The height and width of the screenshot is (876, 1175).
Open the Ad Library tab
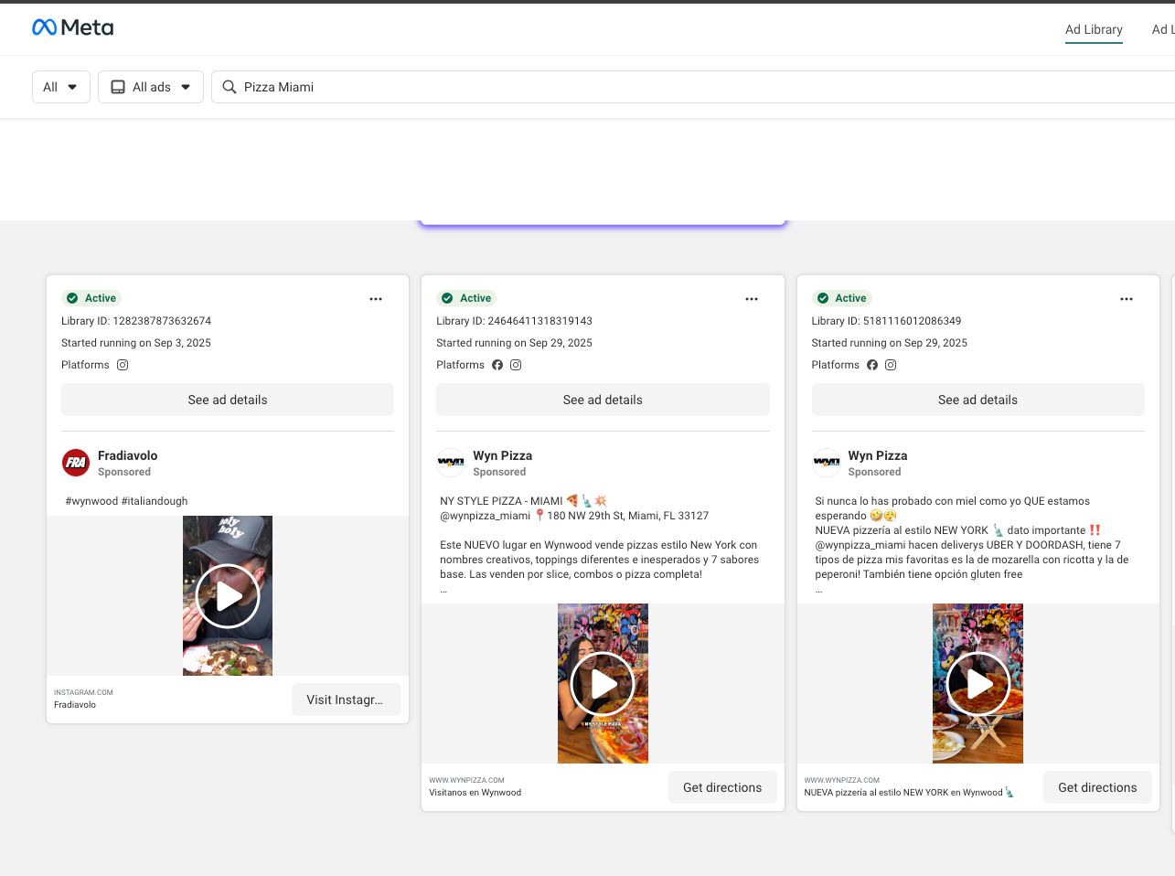pyautogui.click(x=1094, y=29)
